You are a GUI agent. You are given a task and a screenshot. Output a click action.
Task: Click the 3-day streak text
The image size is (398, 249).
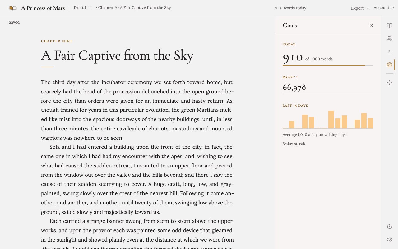(294, 144)
